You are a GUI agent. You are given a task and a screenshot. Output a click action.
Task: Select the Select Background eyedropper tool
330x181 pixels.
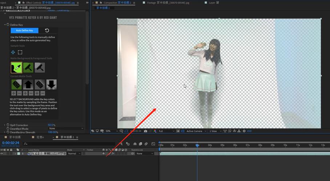pyautogui.click(x=16, y=67)
